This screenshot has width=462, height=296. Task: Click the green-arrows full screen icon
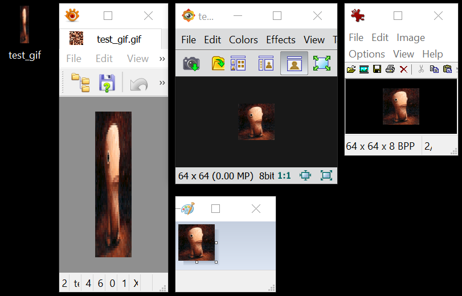[322, 63]
